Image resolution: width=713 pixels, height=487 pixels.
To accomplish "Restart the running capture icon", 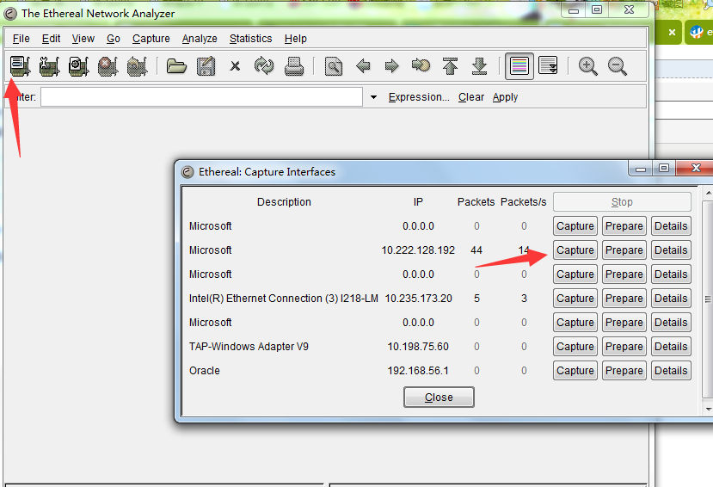I will (x=137, y=66).
